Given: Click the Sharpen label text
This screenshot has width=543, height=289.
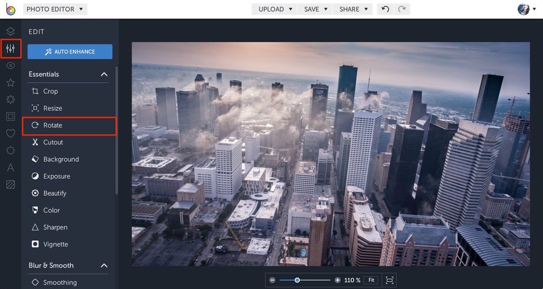Looking at the screenshot, I should (x=55, y=227).
